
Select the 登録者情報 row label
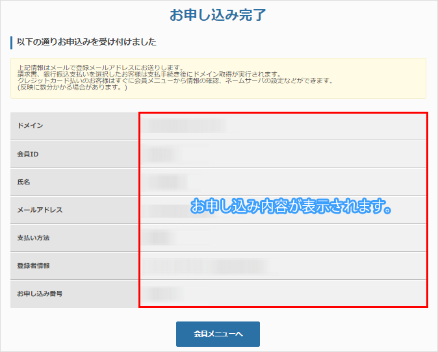pyautogui.click(x=33, y=266)
